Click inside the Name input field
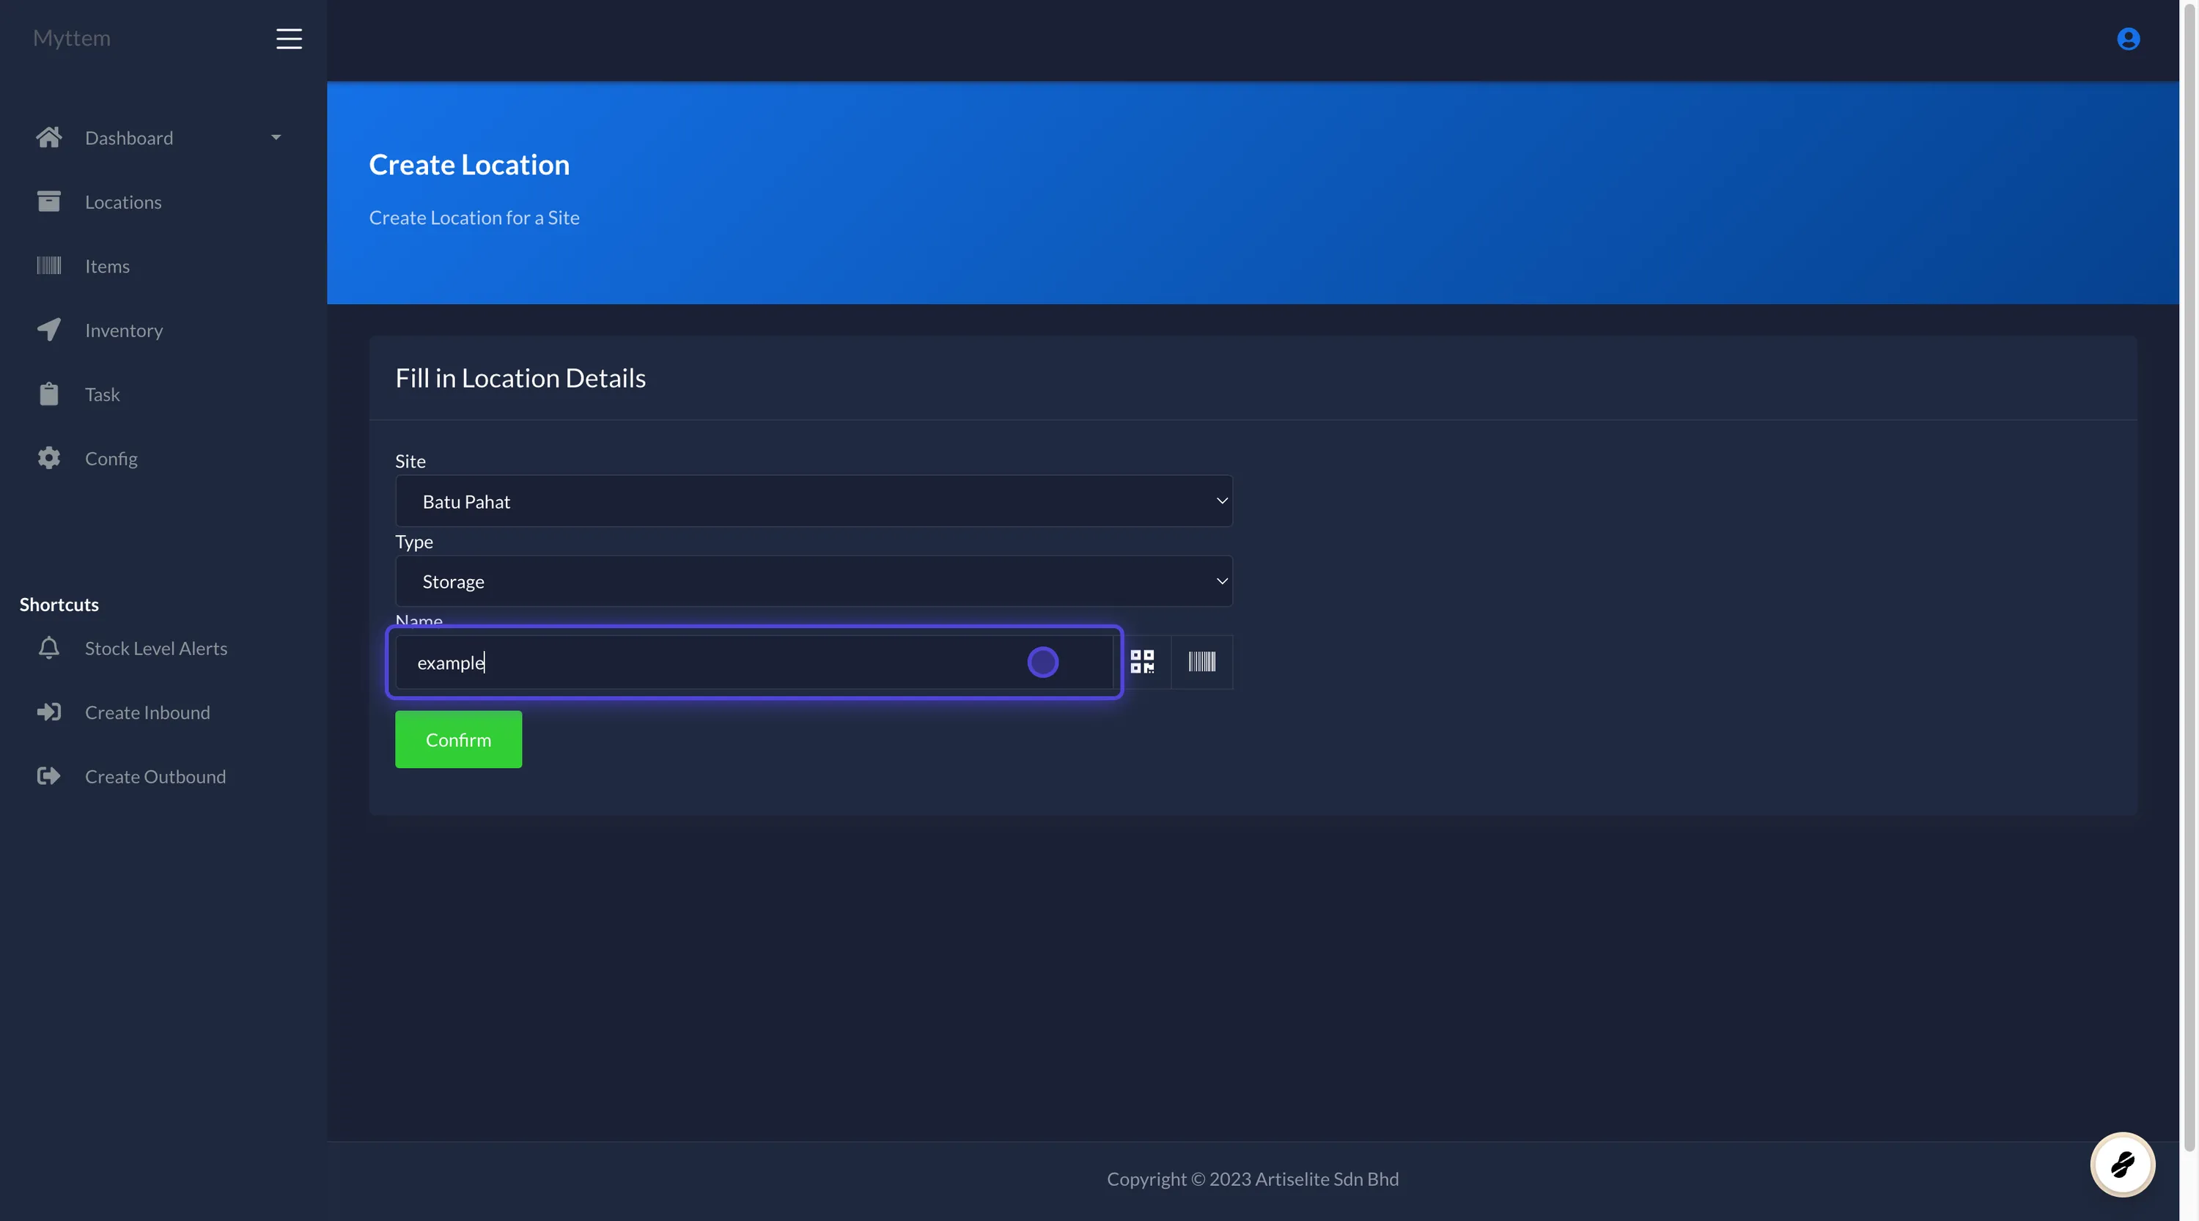Screen dimensions: 2199x1221 [717, 663]
